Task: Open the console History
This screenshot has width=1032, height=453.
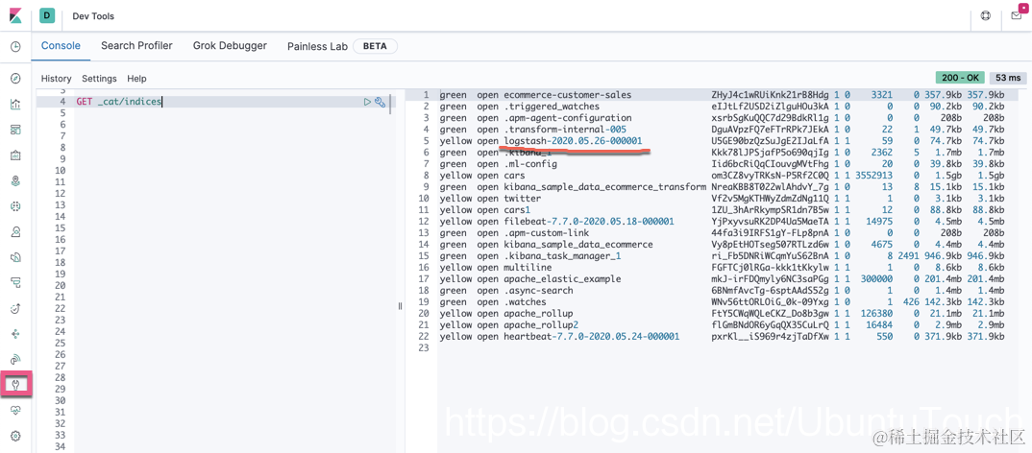Action: coord(56,79)
